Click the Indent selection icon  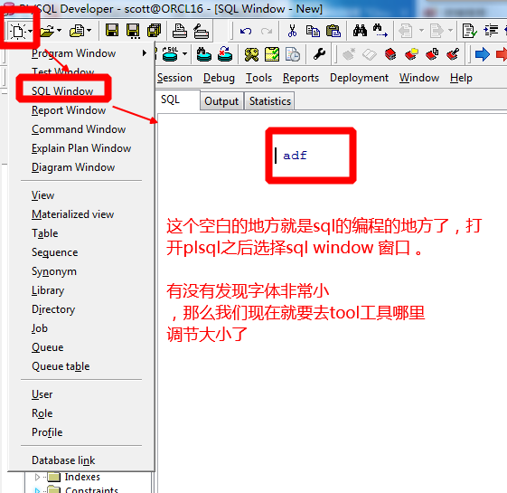point(491,31)
